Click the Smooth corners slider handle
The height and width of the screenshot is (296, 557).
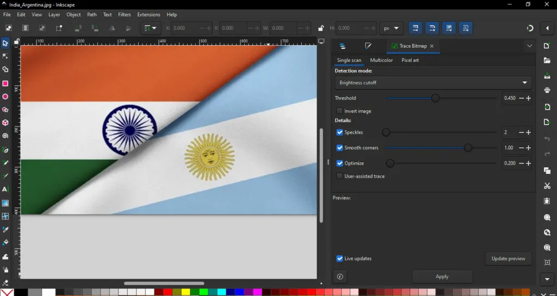(468, 148)
